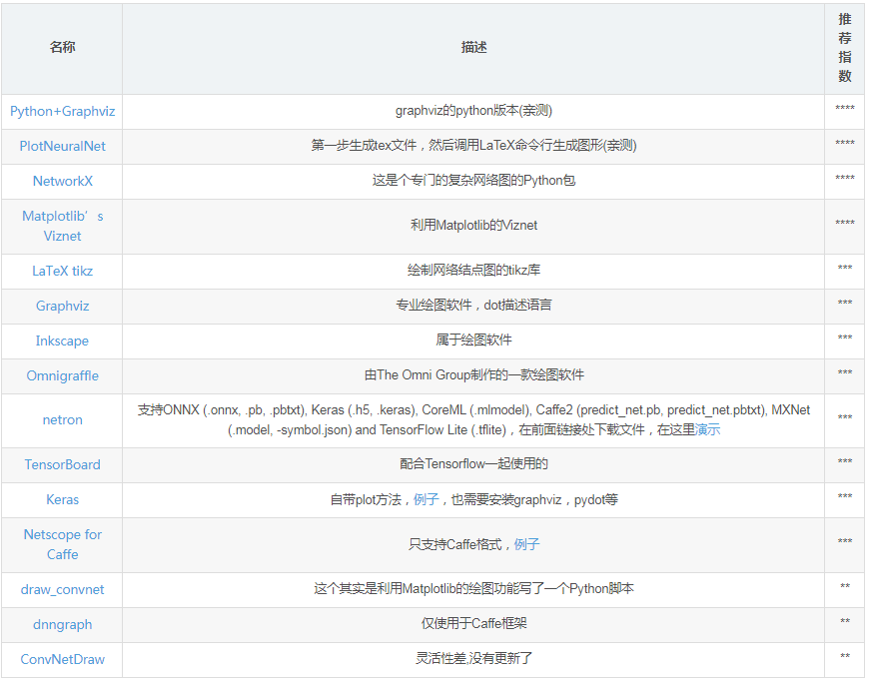The height and width of the screenshot is (683, 869).
Task: Click the star rating for NetworkX
Action: 845,178
